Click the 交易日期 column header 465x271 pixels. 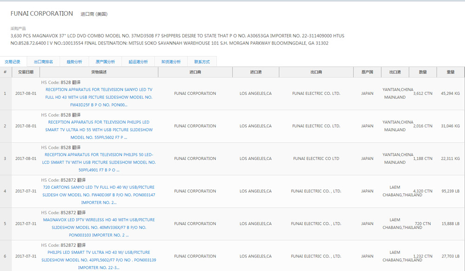(x=26, y=72)
